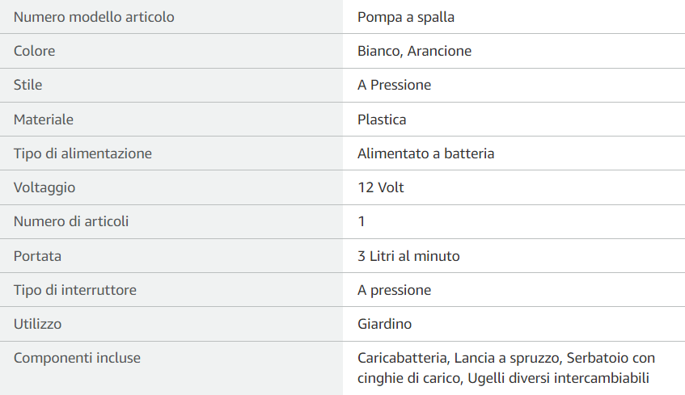The width and height of the screenshot is (685, 395).
Task: Click the 'Caricabatteria, Lancia a spruzzo' components text
Action: [x=459, y=358]
